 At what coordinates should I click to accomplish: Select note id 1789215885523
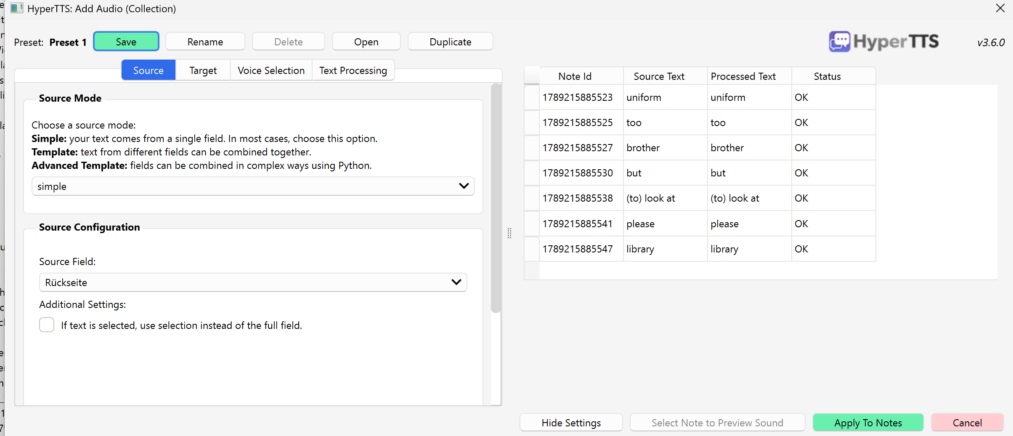click(581, 97)
